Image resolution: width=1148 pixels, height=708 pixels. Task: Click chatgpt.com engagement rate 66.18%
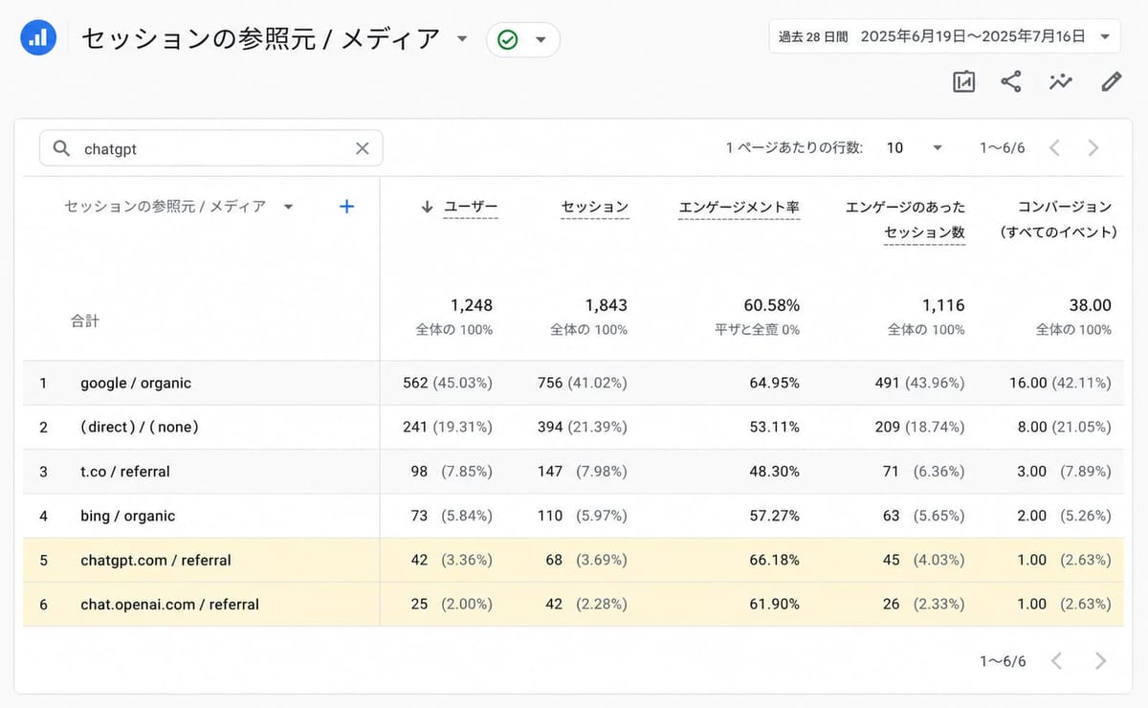coord(775,560)
